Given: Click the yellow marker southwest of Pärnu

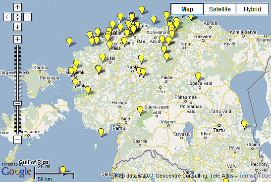Looking at the screenshot, I should click(x=101, y=133).
